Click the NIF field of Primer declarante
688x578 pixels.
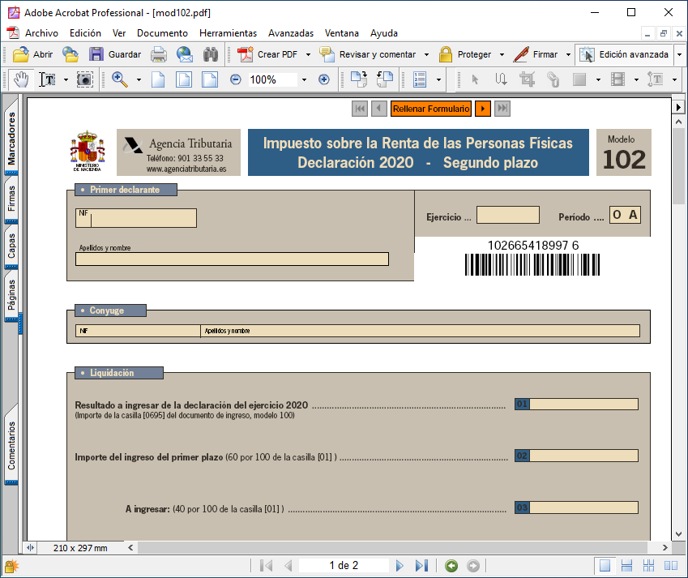point(136,218)
